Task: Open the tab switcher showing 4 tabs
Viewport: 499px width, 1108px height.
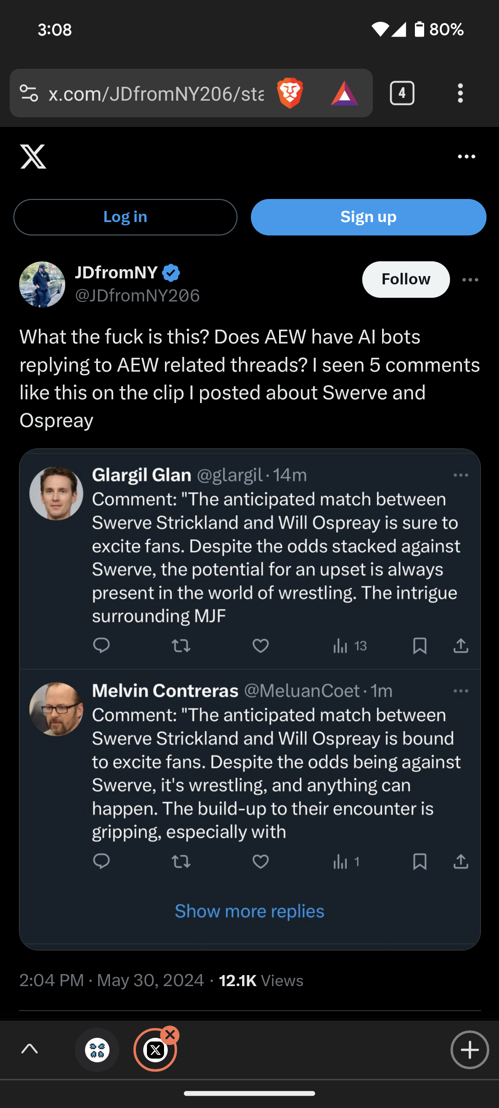Action: [402, 93]
